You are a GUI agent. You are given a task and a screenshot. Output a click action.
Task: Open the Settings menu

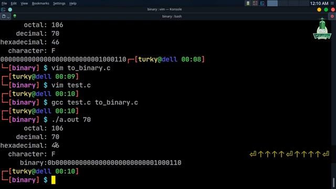tap(59, 4)
